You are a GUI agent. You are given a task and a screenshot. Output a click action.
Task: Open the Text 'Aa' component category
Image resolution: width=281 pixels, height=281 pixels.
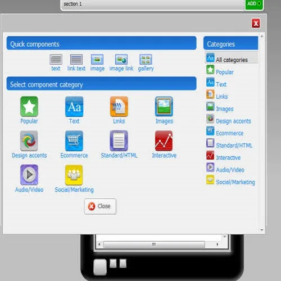(x=74, y=106)
